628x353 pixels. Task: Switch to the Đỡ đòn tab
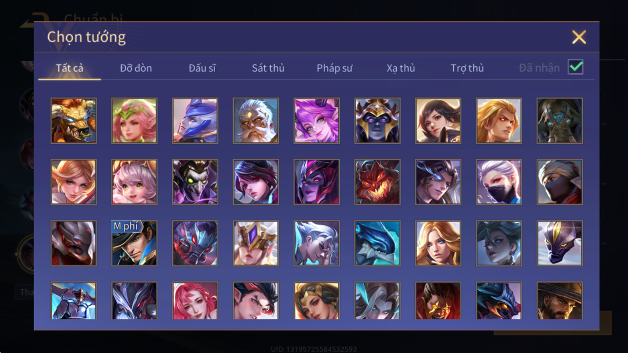point(136,68)
